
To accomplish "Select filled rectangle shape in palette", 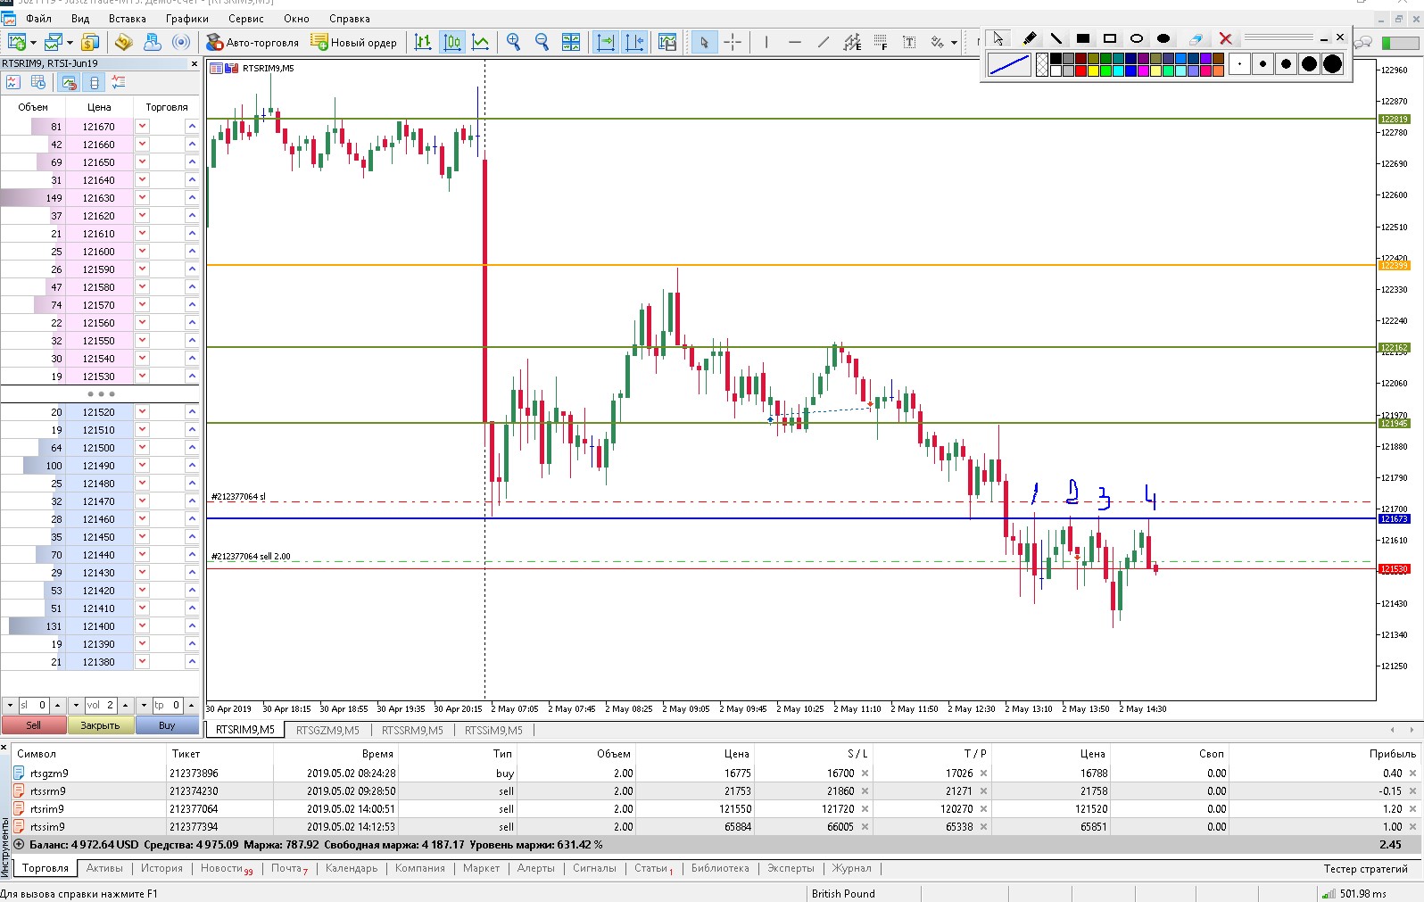I will (1083, 38).
